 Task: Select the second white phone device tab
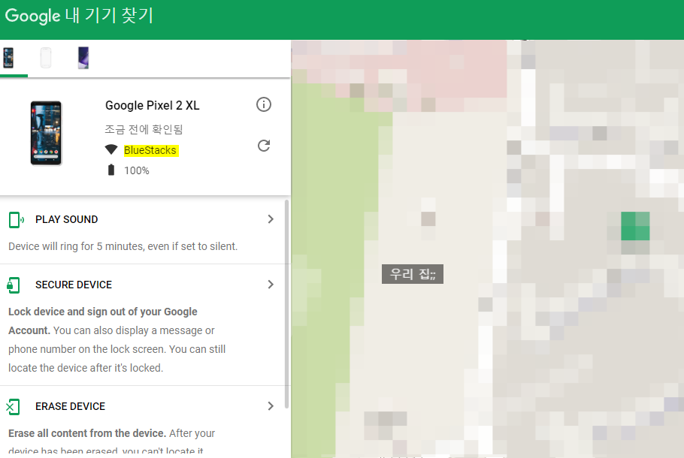pyautogui.click(x=46, y=58)
